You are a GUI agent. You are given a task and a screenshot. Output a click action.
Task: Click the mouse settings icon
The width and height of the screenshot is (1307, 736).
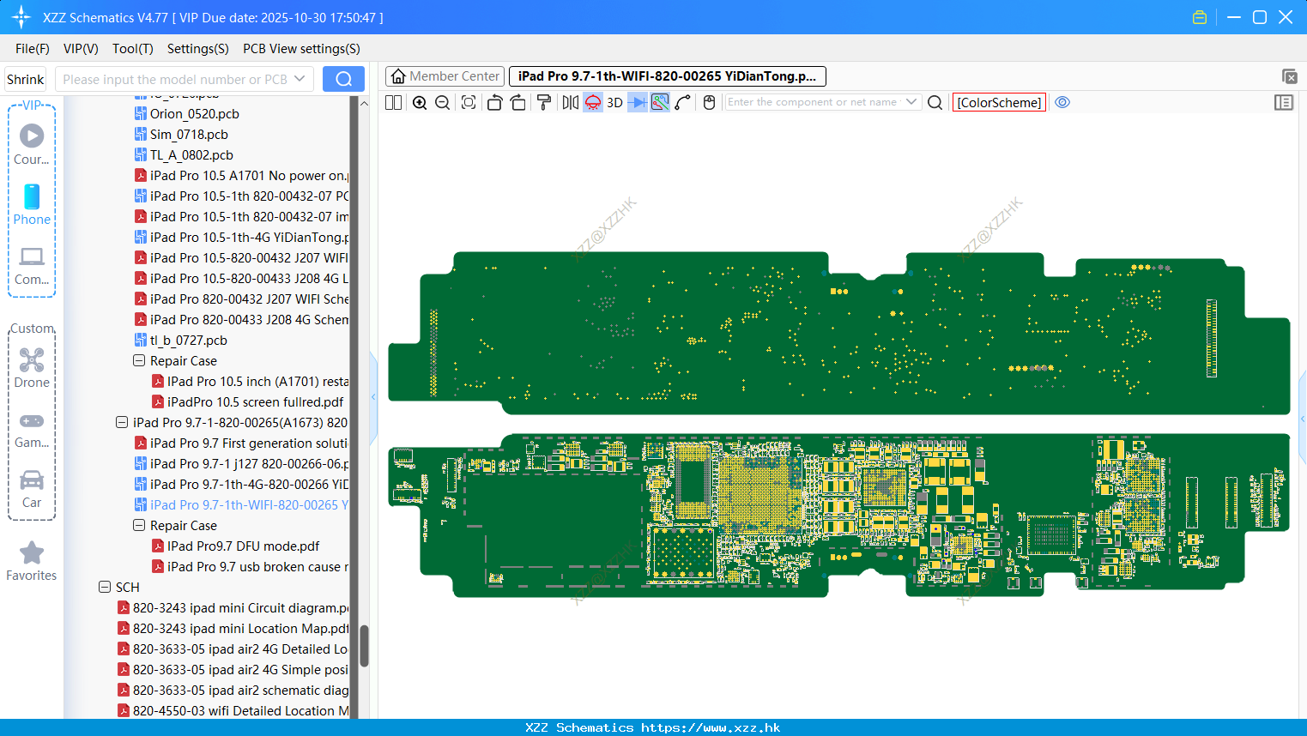[x=709, y=102]
